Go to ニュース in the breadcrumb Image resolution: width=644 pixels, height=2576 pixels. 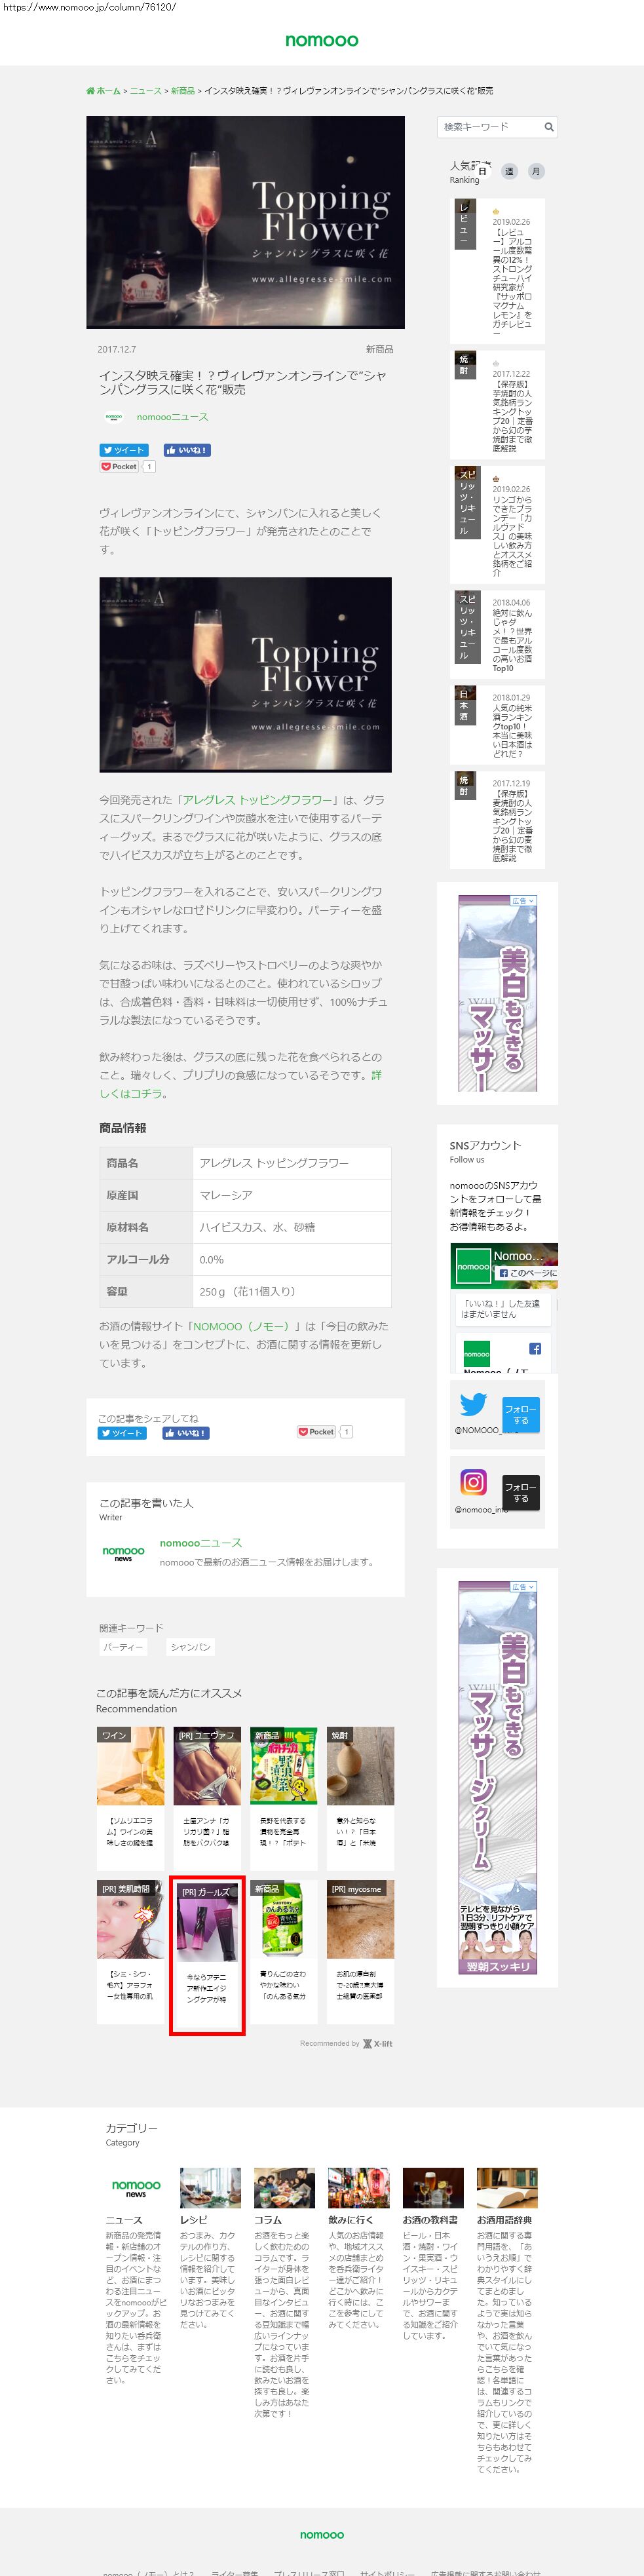click(145, 91)
